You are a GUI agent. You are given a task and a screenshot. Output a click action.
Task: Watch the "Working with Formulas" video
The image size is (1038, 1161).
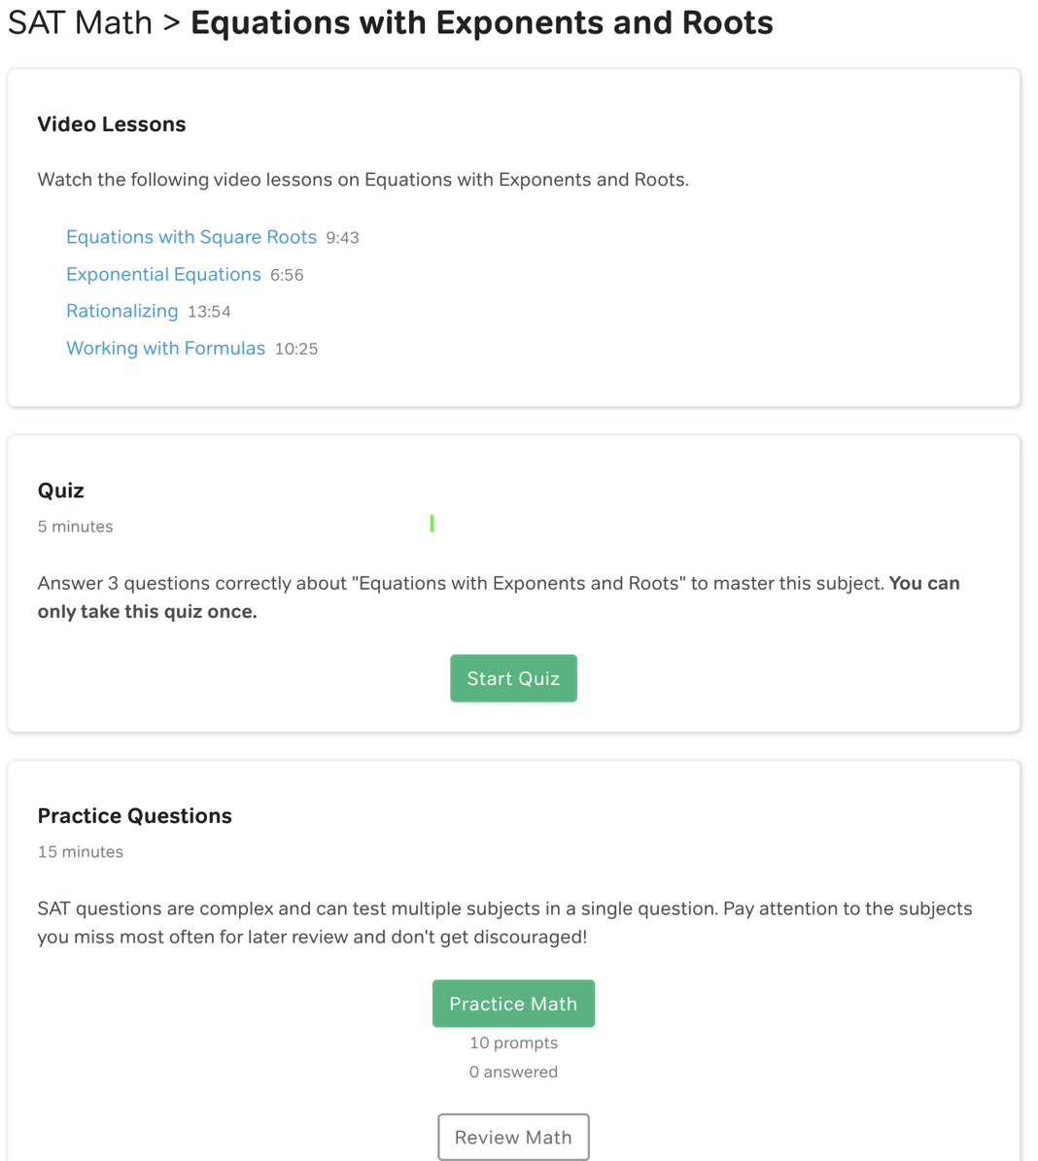165,348
